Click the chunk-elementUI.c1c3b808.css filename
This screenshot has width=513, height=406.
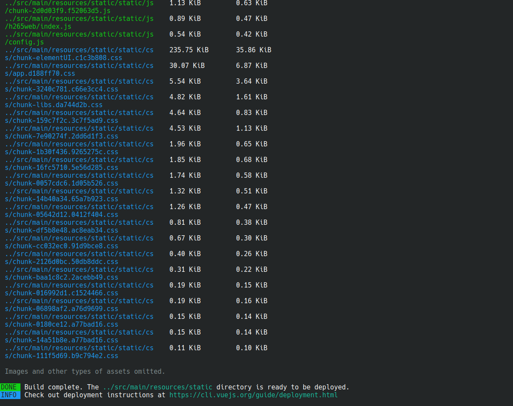pos(64,58)
